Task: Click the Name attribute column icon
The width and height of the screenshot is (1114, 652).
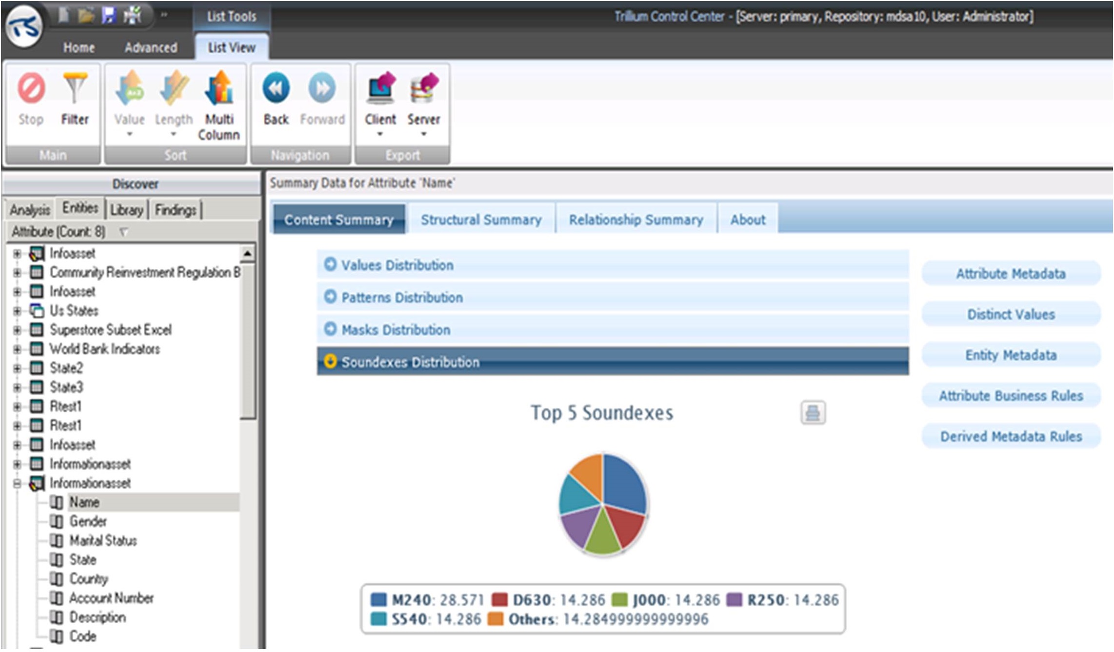Action: (57, 502)
